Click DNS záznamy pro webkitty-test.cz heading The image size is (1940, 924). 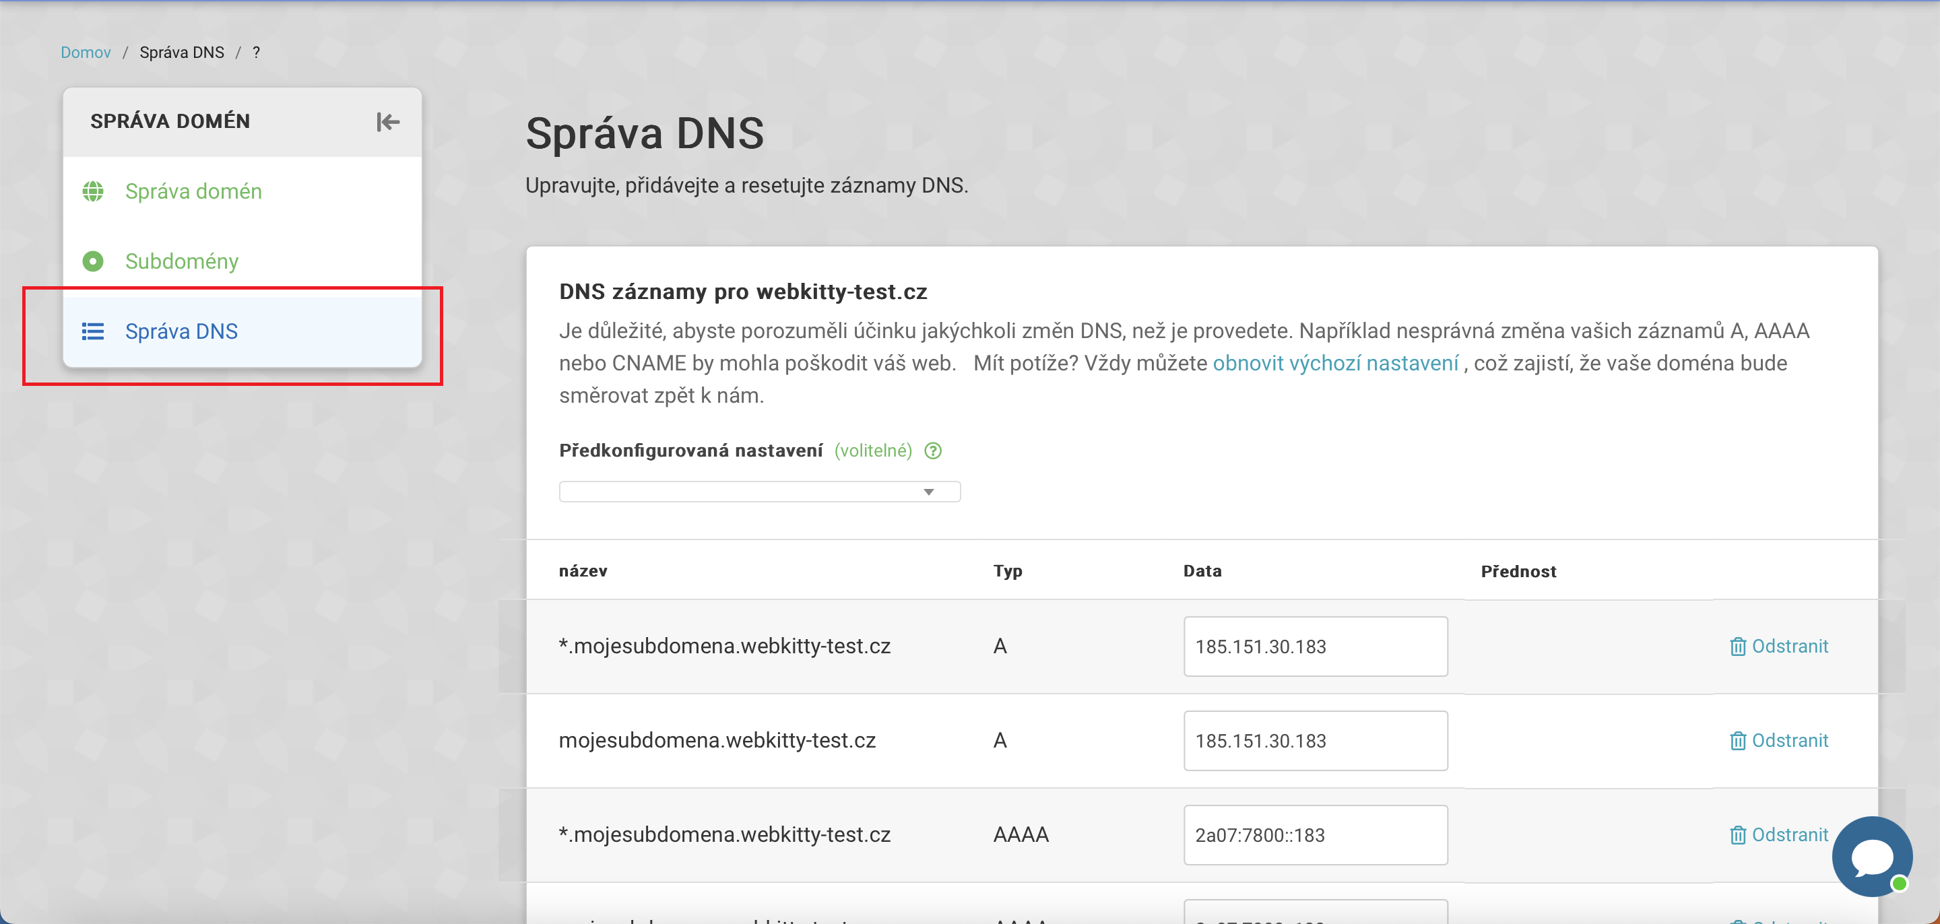[x=742, y=292]
